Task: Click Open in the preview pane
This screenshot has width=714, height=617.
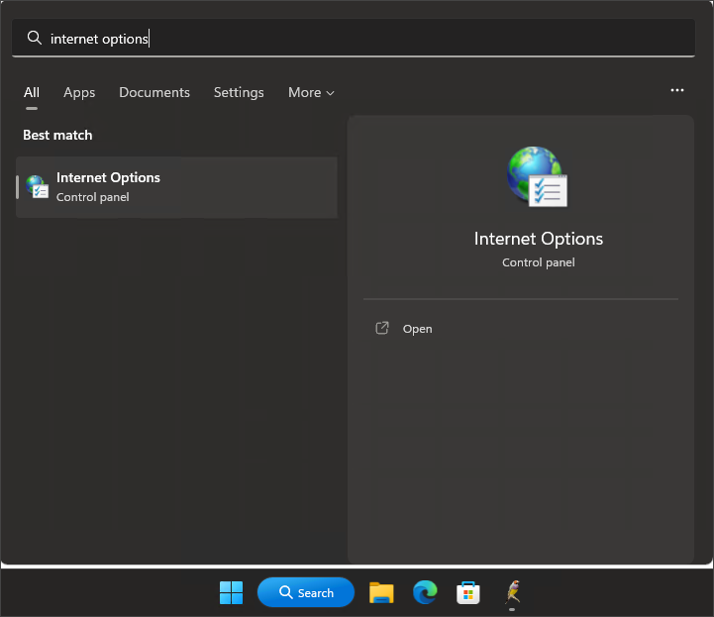Action: click(417, 329)
